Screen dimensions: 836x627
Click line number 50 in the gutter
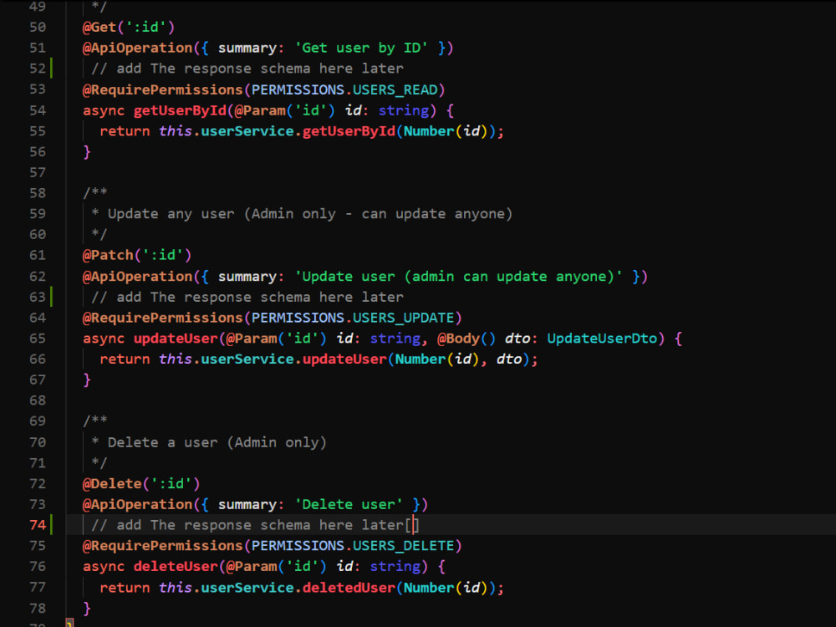(38, 28)
